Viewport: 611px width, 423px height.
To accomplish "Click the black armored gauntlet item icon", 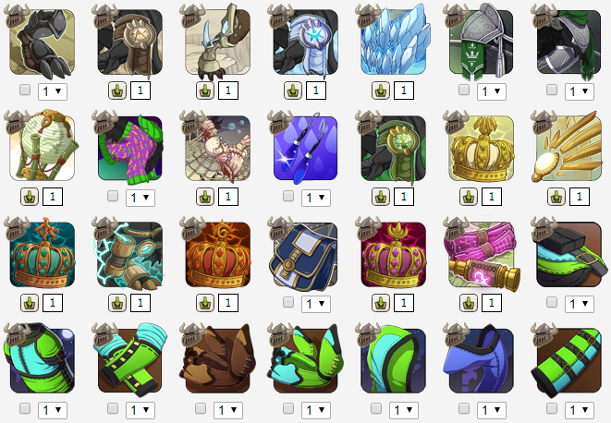I will pyautogui.click(x=43, y=42).
